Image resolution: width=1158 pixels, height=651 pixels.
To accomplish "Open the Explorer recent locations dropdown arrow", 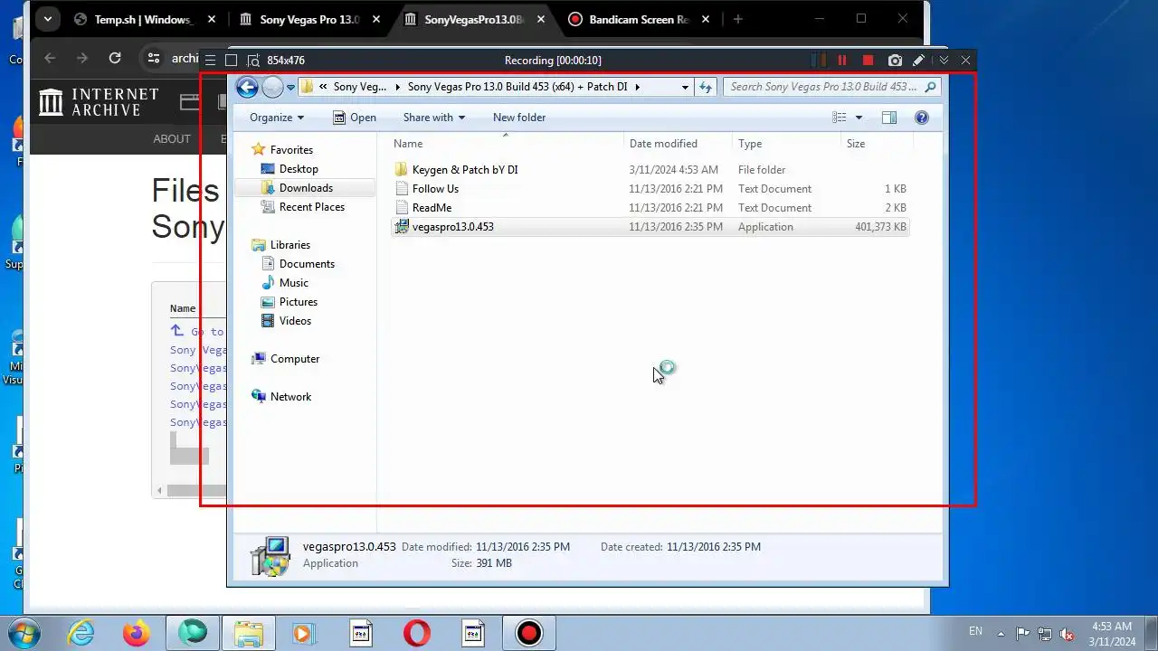I will [290, 88].
